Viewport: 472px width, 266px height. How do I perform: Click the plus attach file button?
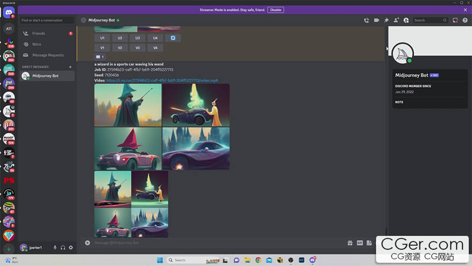[87, 243]
